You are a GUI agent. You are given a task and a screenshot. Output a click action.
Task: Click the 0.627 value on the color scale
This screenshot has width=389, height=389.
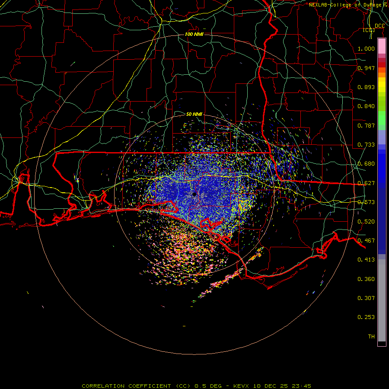(366, 183)
